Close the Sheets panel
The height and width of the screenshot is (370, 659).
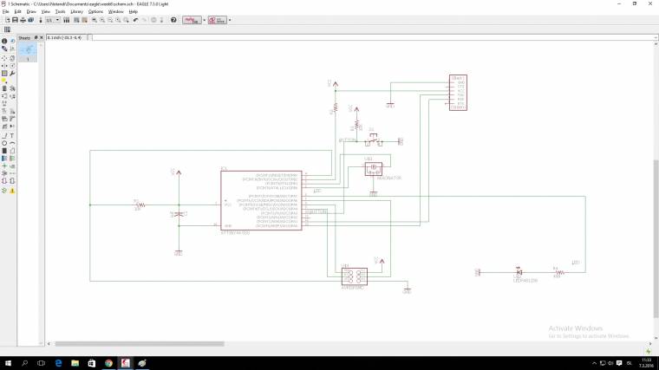pyautogui.click(x=42, y=37)
